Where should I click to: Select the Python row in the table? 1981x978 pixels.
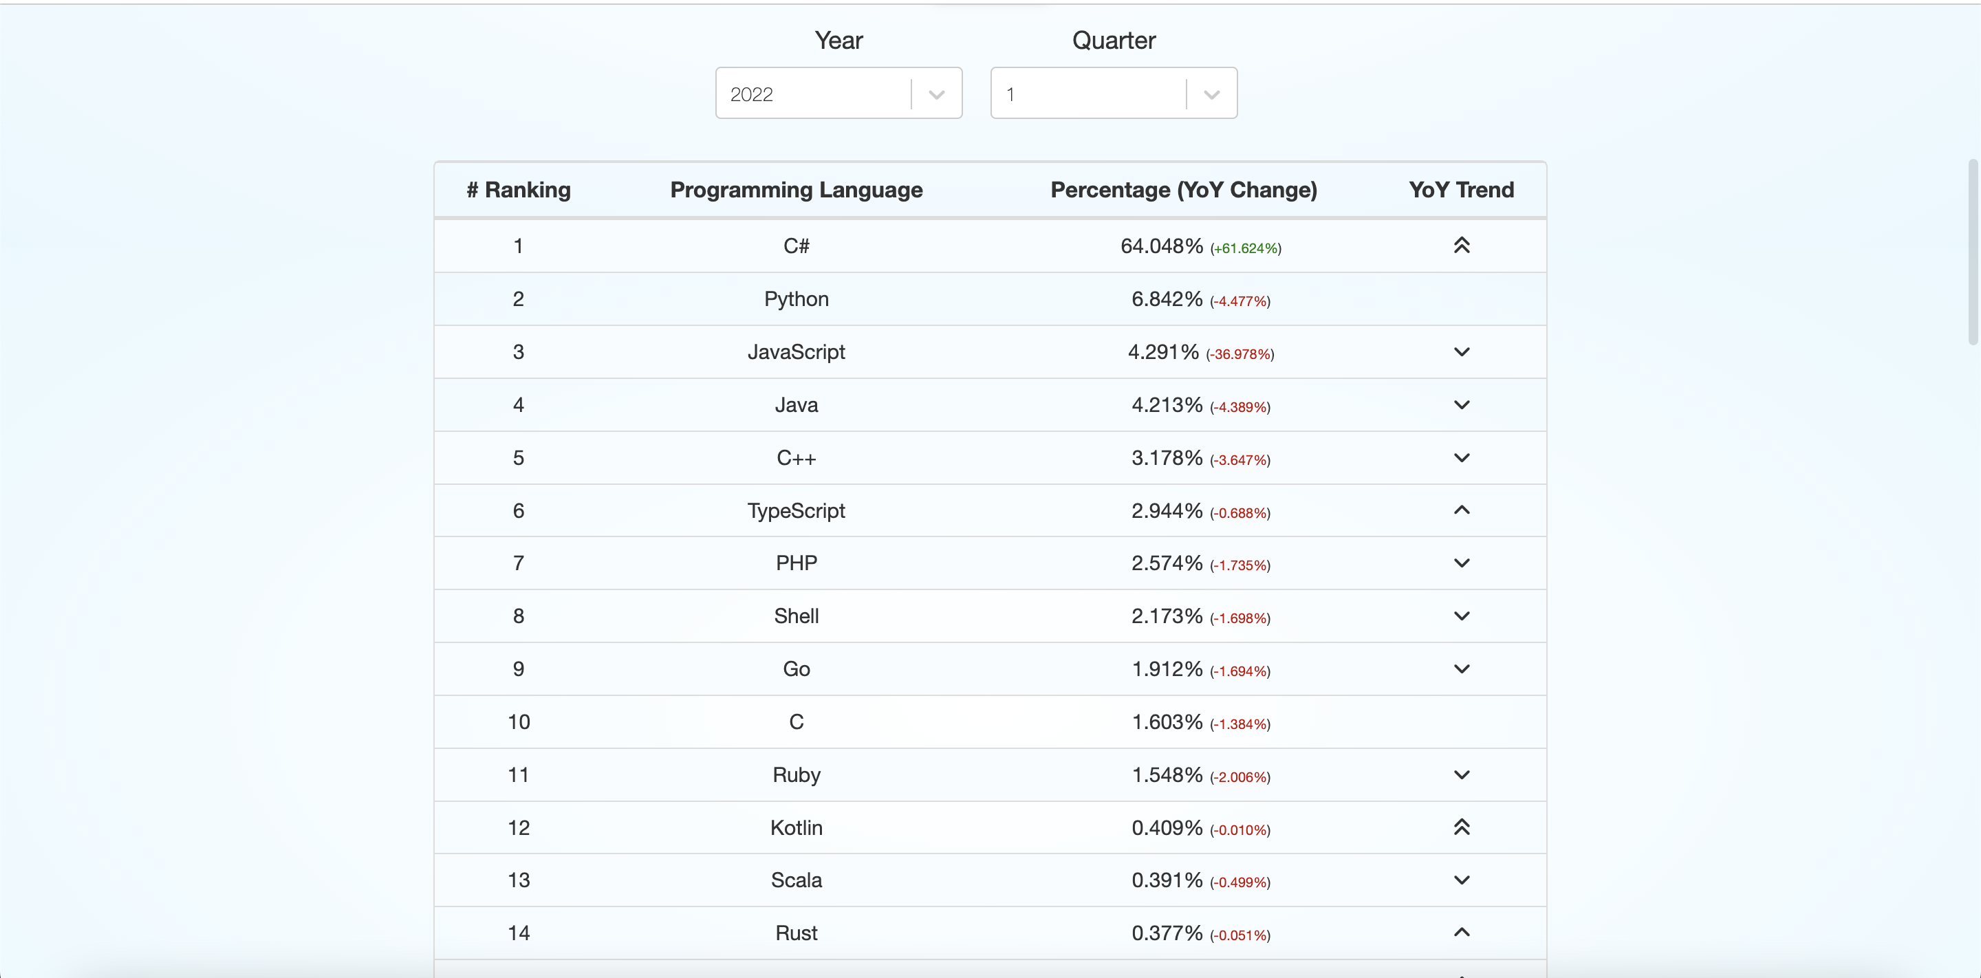point(796,299)
